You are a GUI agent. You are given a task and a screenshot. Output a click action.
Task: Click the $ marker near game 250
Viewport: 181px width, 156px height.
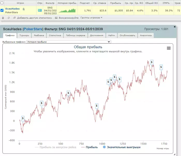(42, 103)
